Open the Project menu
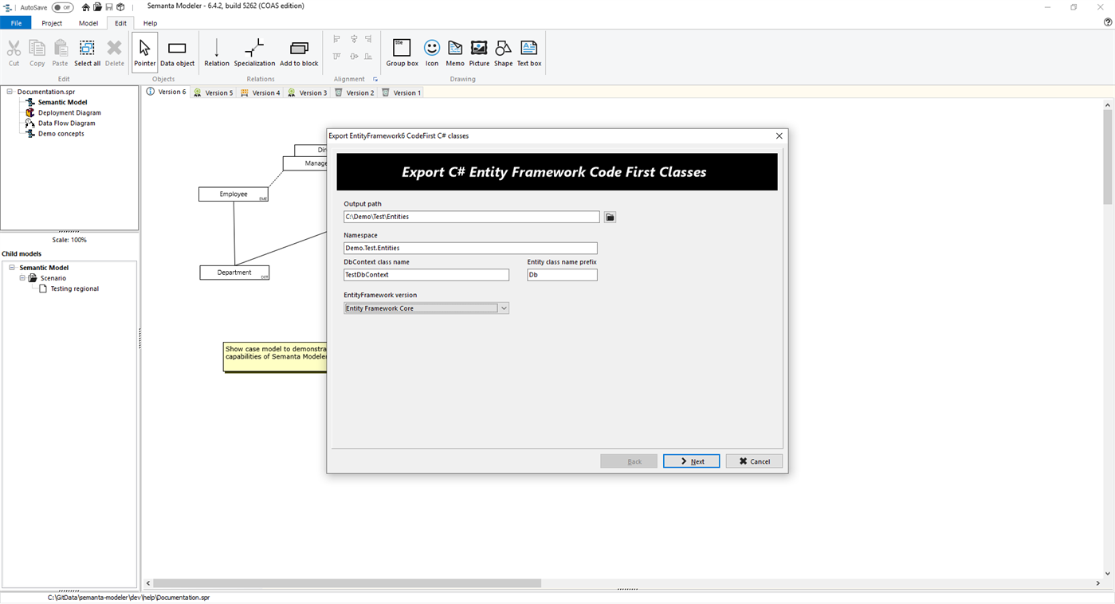The image size is (1115, 604). (x=52, y=23)
